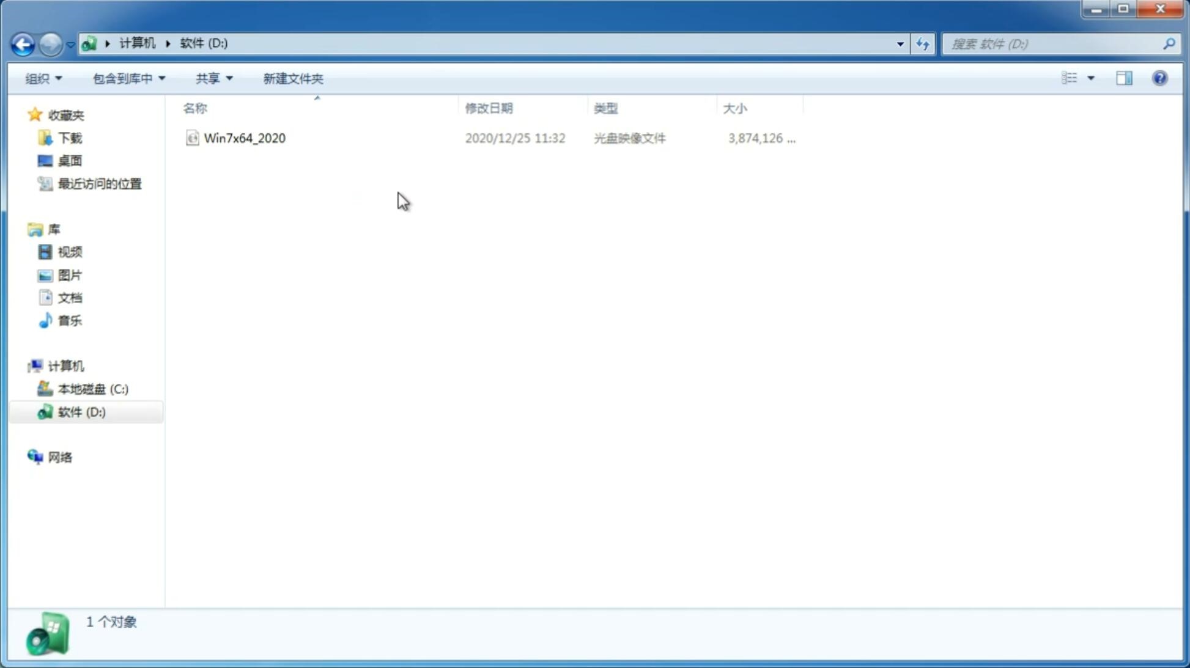
Task: Open 最近访问的位置 recent locations
Action: (x=98, y=184)
